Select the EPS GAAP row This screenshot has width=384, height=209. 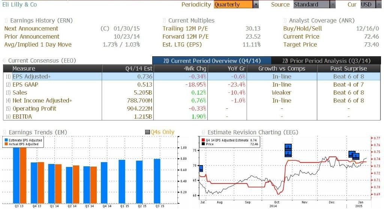[192, 84]
